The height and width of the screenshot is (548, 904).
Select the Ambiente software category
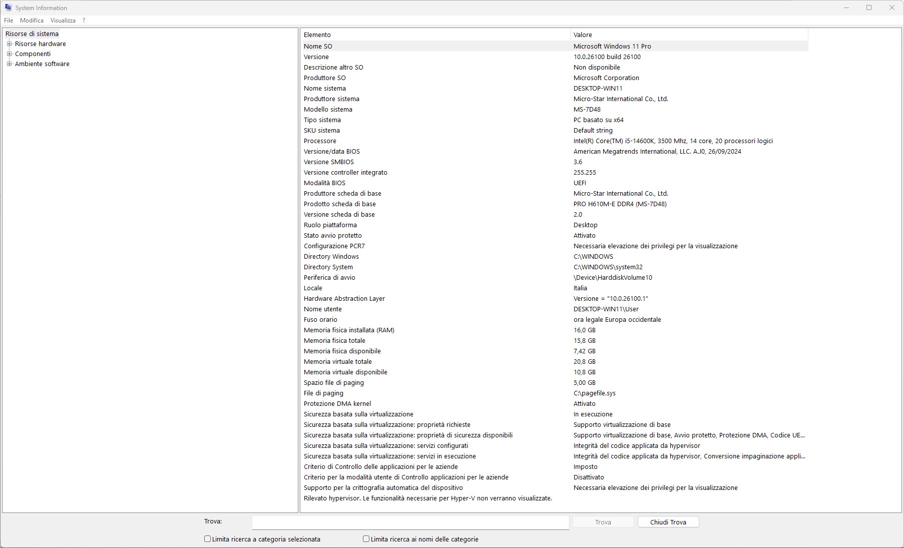point(42,64)
